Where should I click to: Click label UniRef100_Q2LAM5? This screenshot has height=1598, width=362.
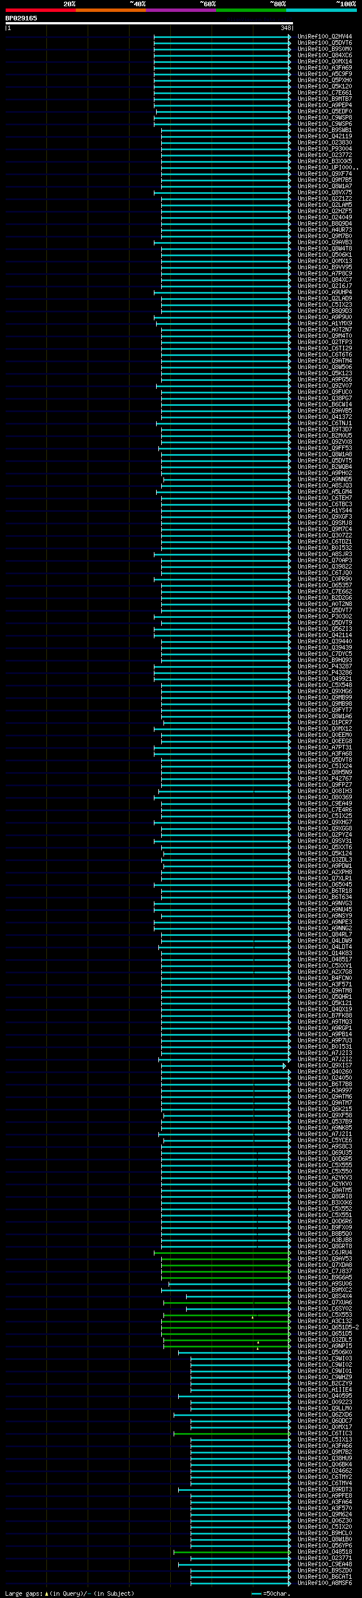325,205
